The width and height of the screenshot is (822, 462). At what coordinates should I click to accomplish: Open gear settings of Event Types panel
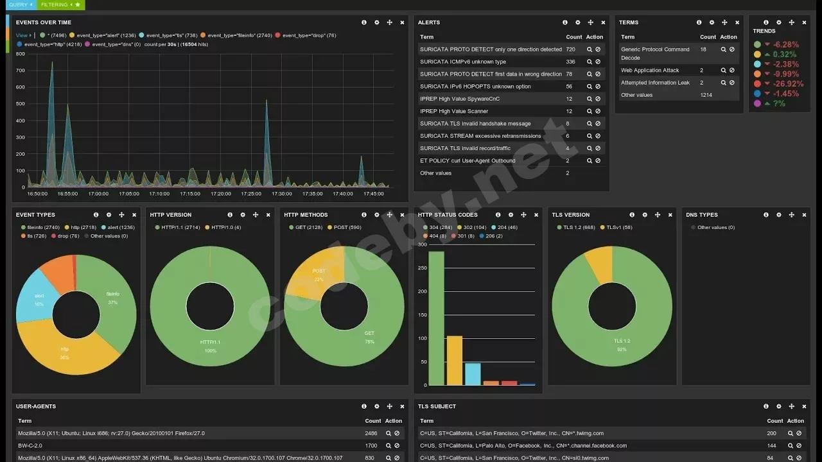point(109,215)
